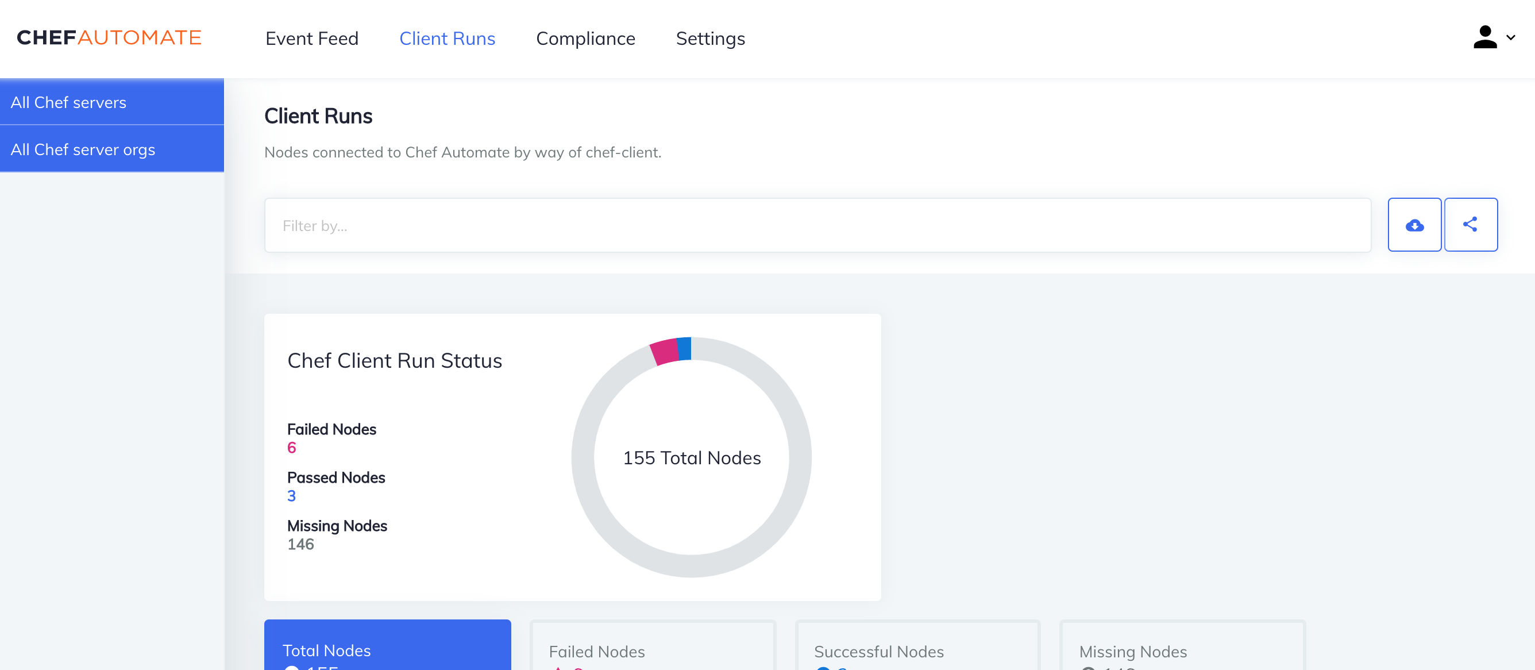Click the share icon next to download

point(1471,225)
